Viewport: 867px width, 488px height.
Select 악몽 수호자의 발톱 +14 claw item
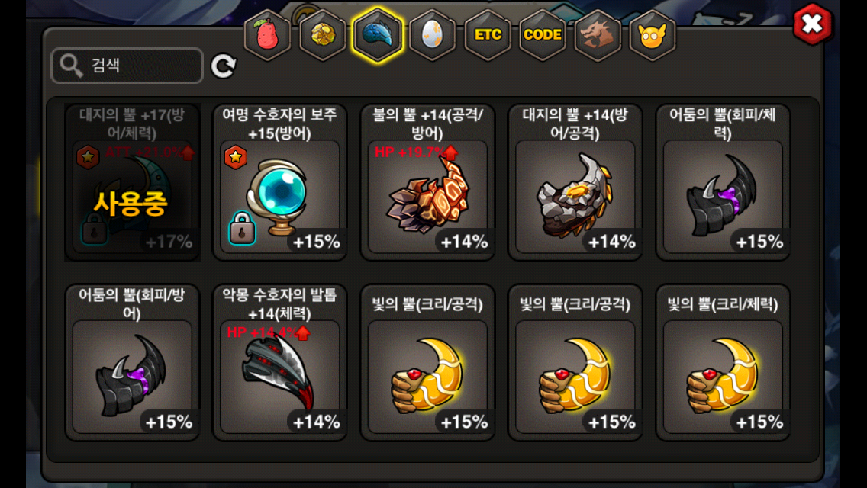click(280, 362)
